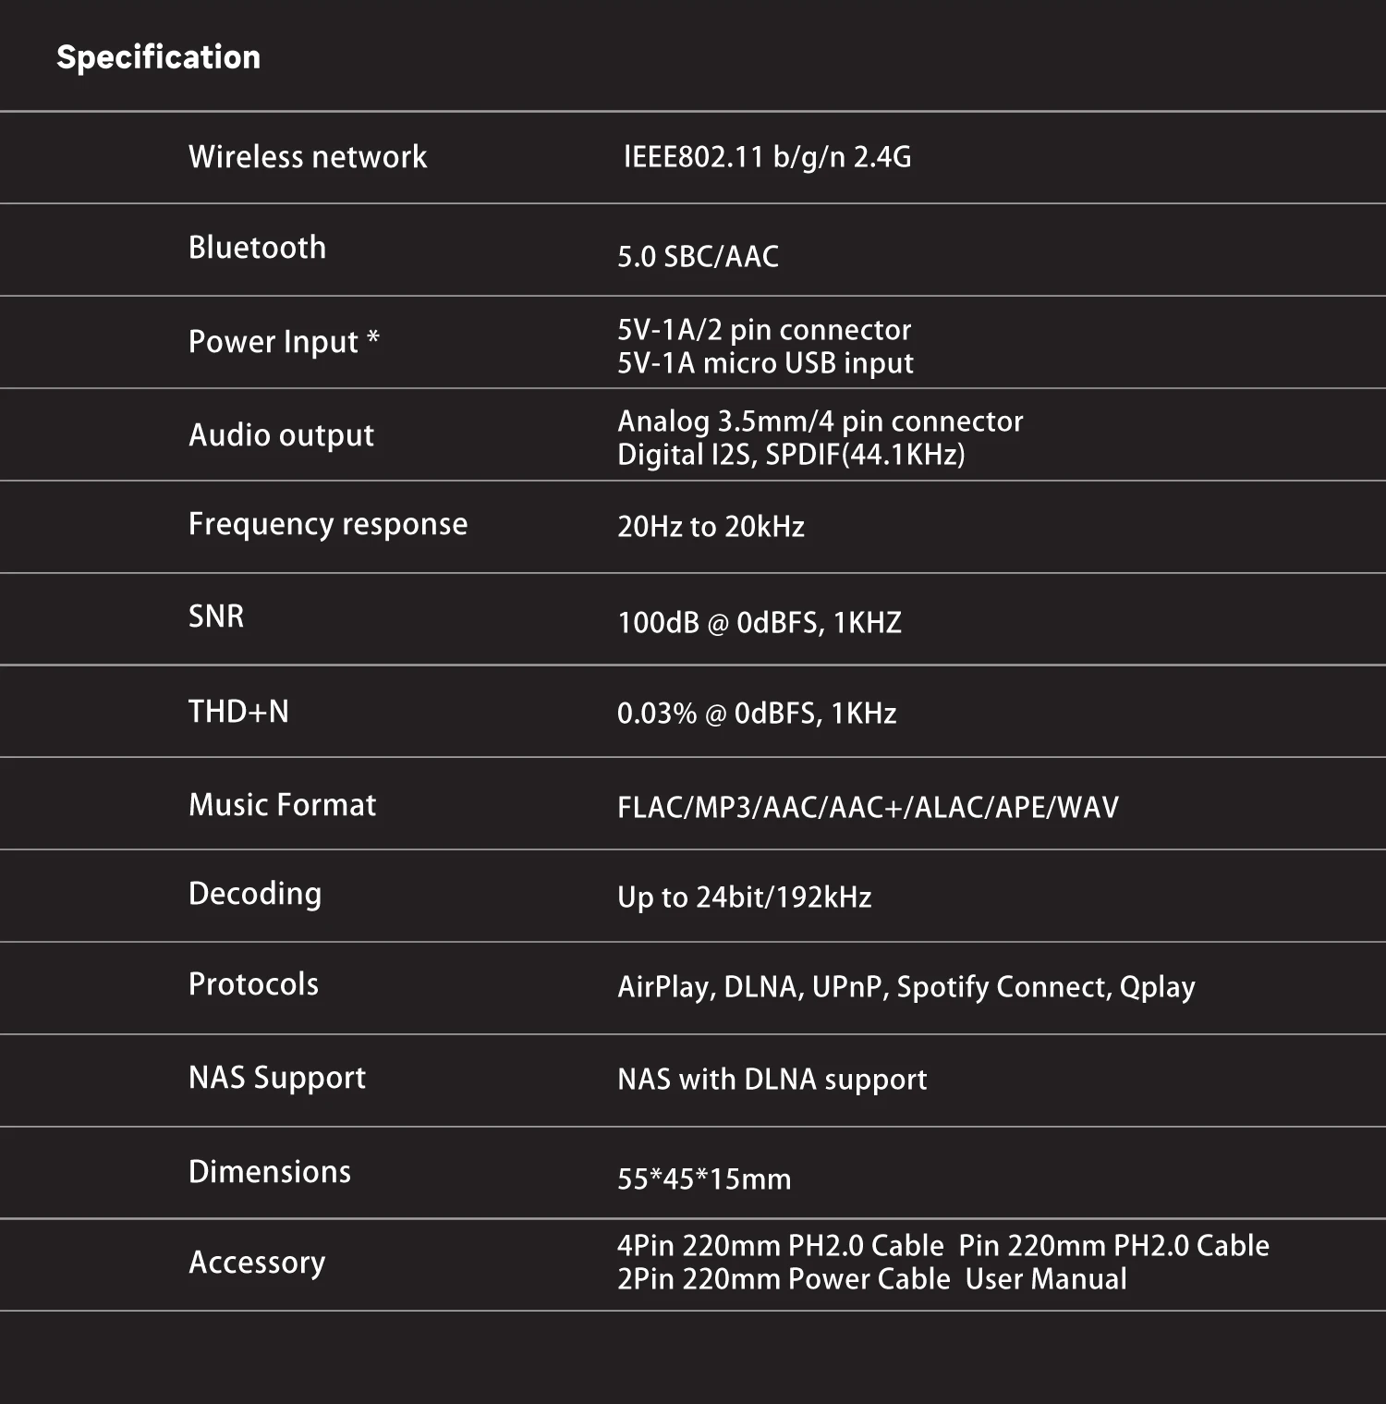The width and height of the screenshot is (1386, 1404).
Task: Click the Wireless network label
Action: (x=308, y=157)
